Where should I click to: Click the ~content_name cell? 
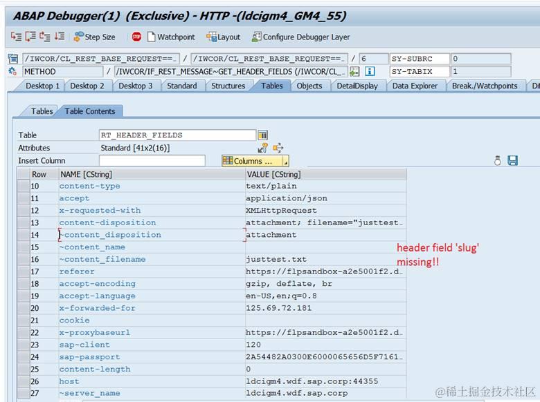click(152, 247)
